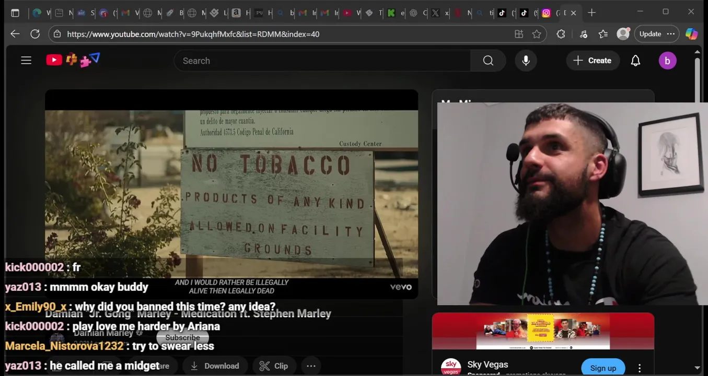Submit search with magnifier button
The width and height of the screenshot is (708, 376).
(x=488, y=61)
